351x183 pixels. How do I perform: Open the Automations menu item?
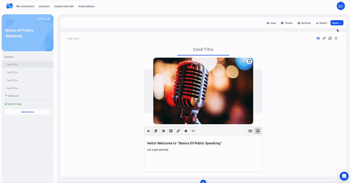click(86, 6)
